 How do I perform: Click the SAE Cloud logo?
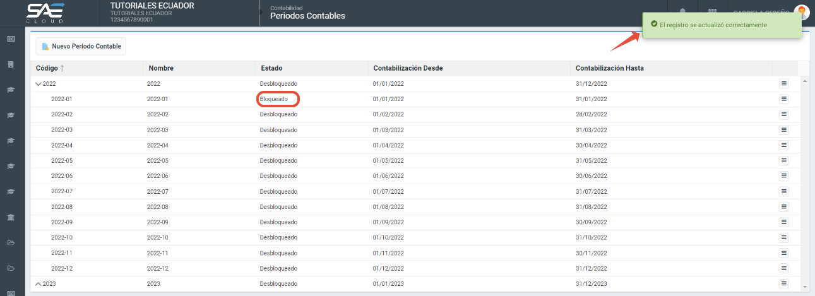coord(45,12)
